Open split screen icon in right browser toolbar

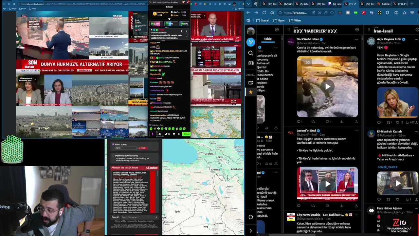(x=396, y=12)
